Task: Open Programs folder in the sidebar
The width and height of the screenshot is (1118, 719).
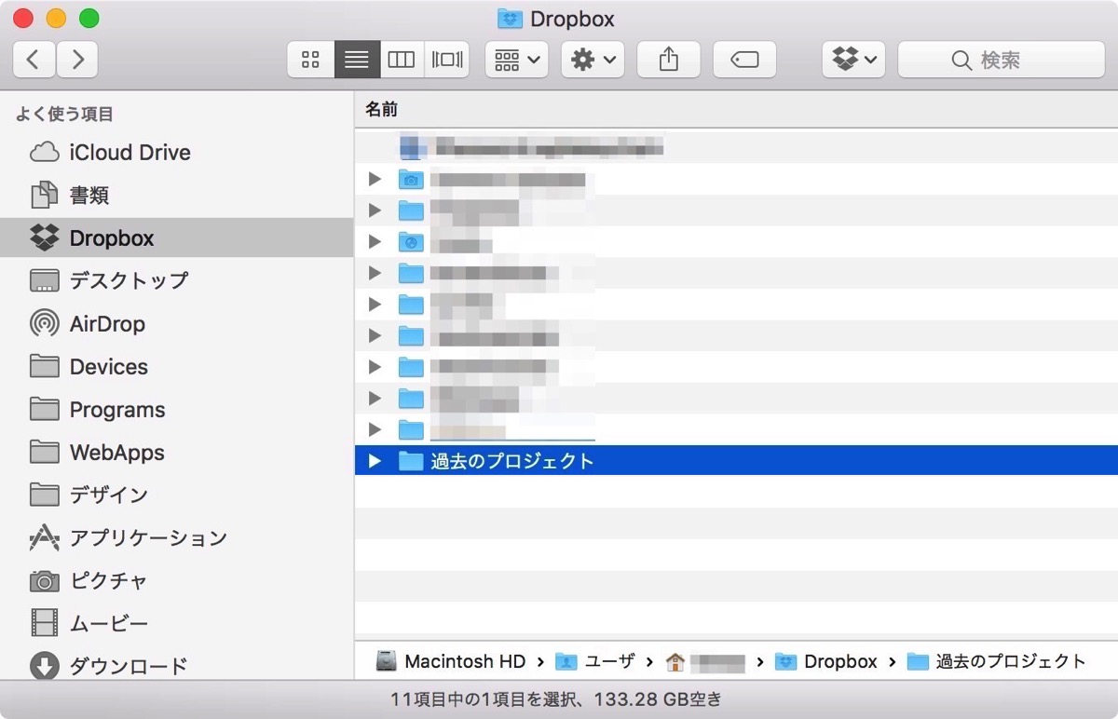Action: pos(177,410)
